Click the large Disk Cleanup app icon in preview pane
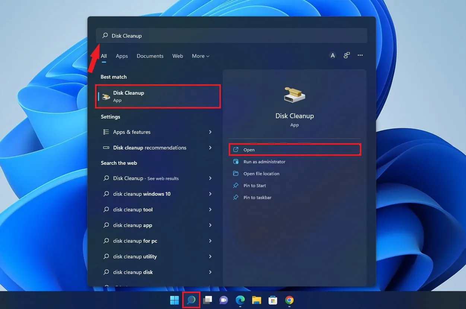 pyautogui.click(x=294, y=95)
